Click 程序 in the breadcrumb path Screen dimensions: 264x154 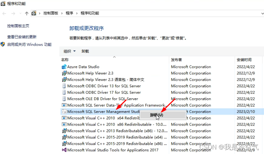tap(69, 13)
